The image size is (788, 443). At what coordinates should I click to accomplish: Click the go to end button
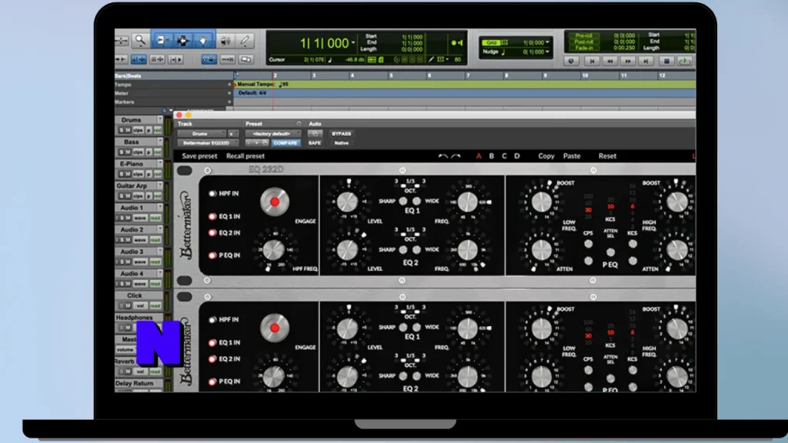tap(646, 62)
